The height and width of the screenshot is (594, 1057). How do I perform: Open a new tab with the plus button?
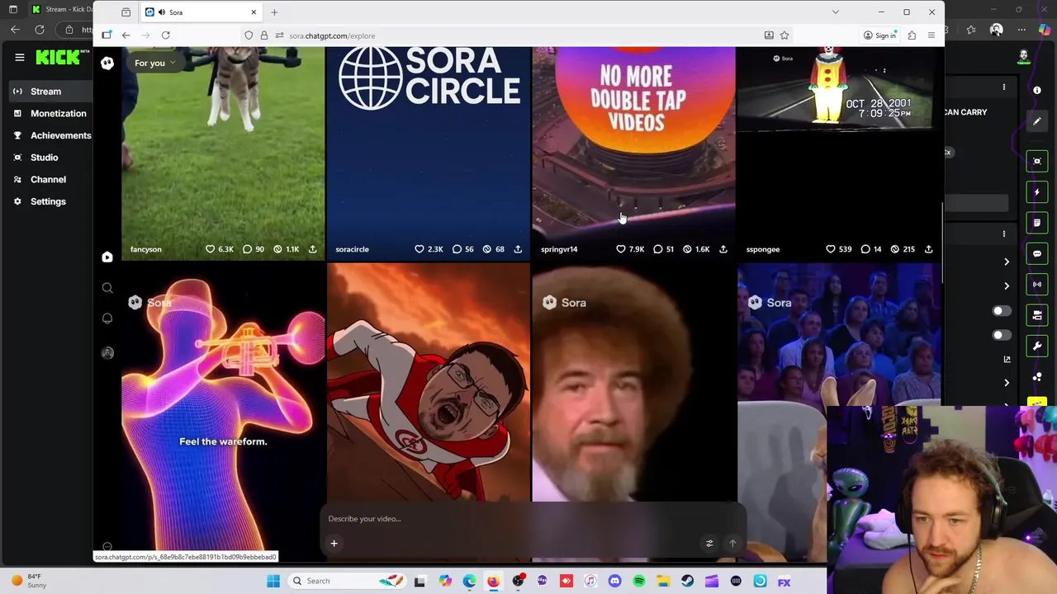click(x=274, y=12)
